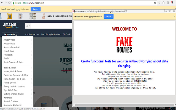Click the Amazon logo
Image resolution: width=176 pixels, height=110 pixels.
(x=10, y=25)
